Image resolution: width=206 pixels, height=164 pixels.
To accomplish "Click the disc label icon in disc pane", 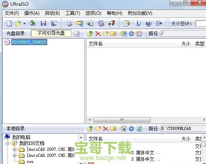I will click(139, 34).
